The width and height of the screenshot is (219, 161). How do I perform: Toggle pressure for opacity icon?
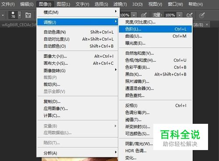pos(144,15)
